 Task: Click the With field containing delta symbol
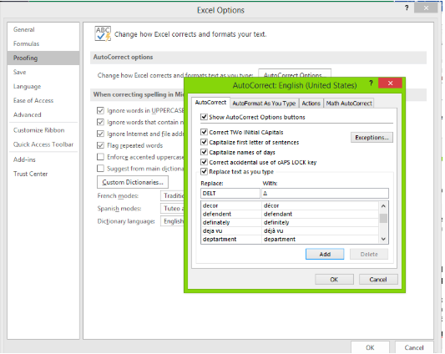click(x=325, y=194)
